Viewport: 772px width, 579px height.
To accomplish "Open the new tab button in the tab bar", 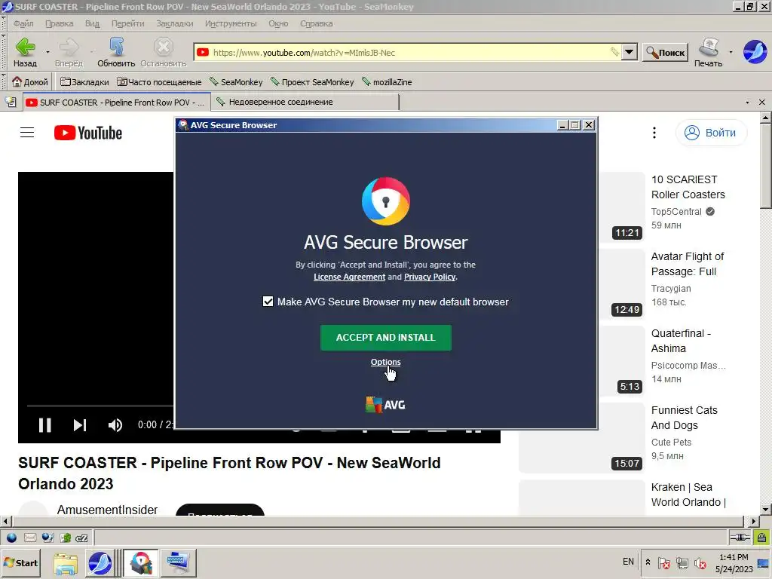I will (11, 102).
